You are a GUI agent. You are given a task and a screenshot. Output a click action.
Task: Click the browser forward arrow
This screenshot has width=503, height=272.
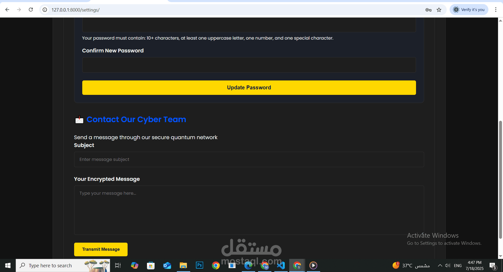pyautogui.click(x=19, y=10)
